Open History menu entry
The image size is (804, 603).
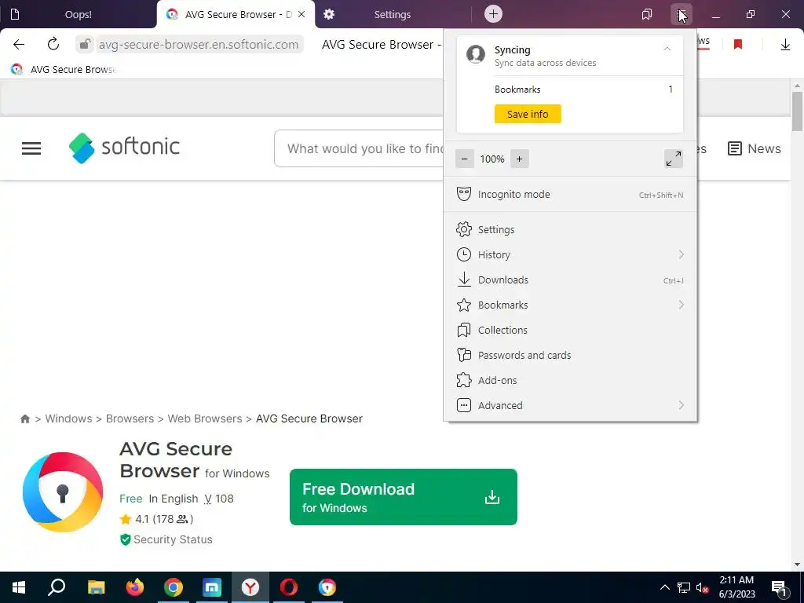pos(570,255)
